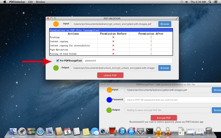Click PDFEncryptTool Output save path field
Viewport: 221px width, 138px height.
167,110
